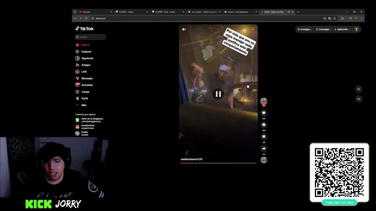Screen dimensions: 376x211
Task: Share the video with the arrow icon
Action: pos(264,149)
